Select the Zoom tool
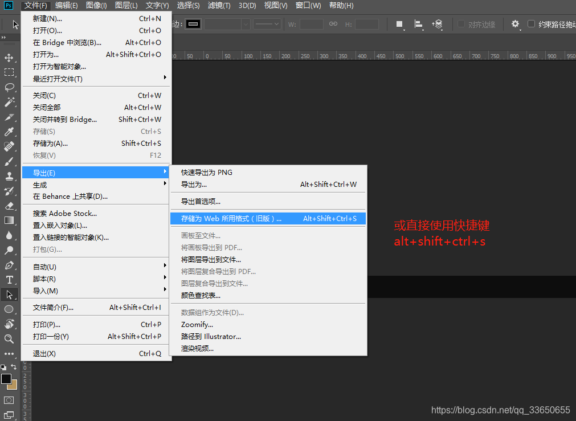The image size is (576, 421). (9, 339)
